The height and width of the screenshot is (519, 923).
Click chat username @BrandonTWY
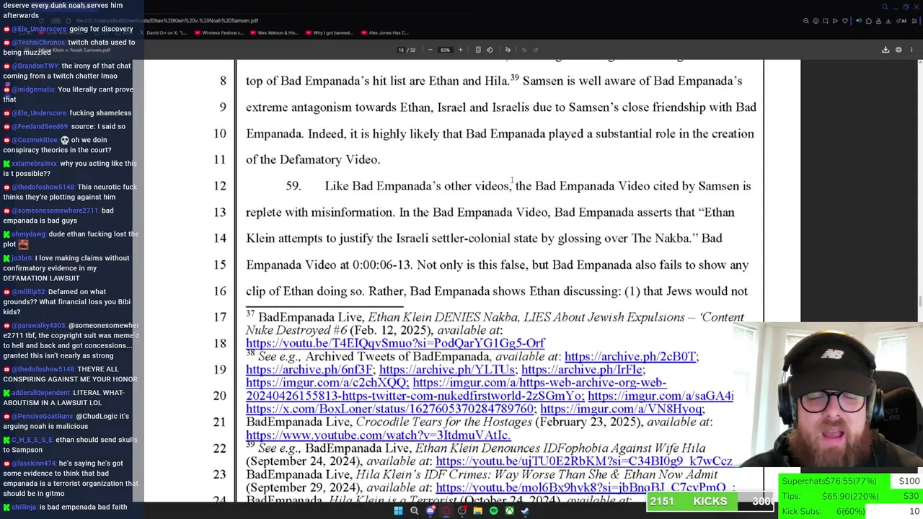click(x=35, y=66)
